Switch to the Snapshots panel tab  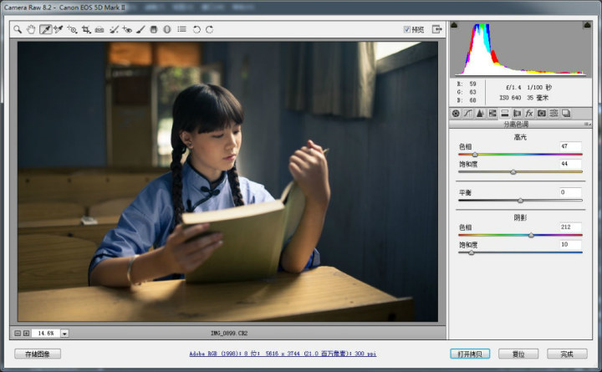pos(566,113)
